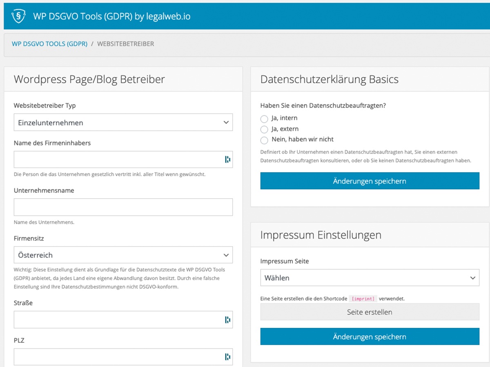490x367 pixels.
Task: Click header title 'WP DSGVO Tools (GDPR) by legalweb.io'
Action: tap(112, 17)
